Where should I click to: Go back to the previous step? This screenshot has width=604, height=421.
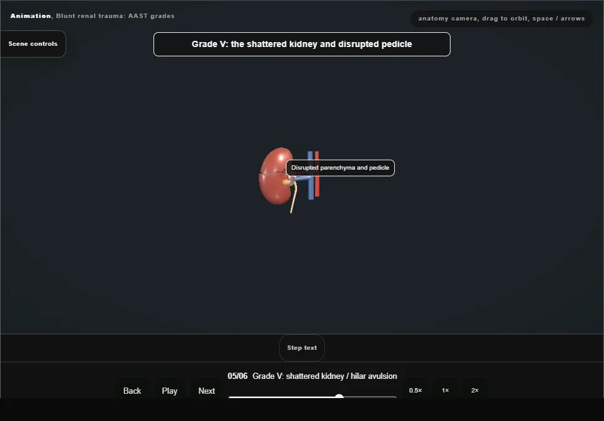pos(132,391)
